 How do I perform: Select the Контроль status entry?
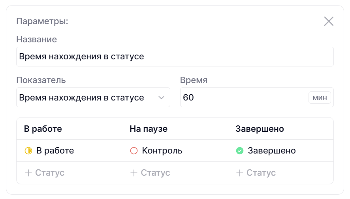coord(162,151)
